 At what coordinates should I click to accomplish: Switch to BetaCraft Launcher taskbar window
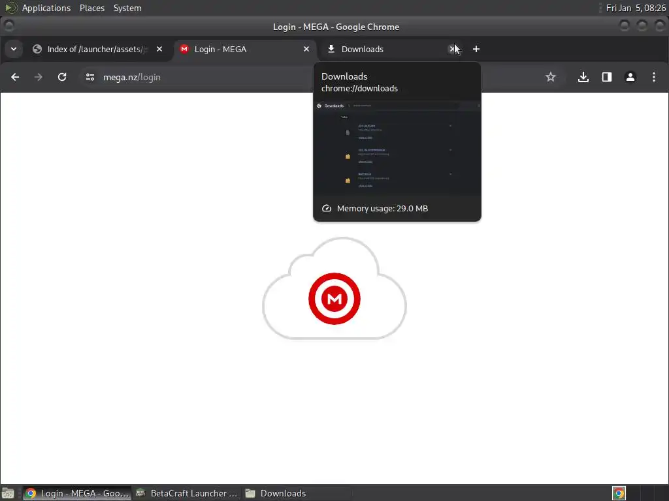pos(186,493)
